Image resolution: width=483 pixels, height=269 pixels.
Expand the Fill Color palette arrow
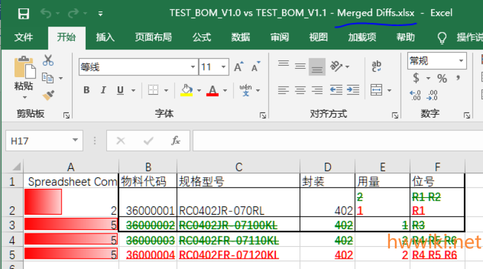click(199, 90)
